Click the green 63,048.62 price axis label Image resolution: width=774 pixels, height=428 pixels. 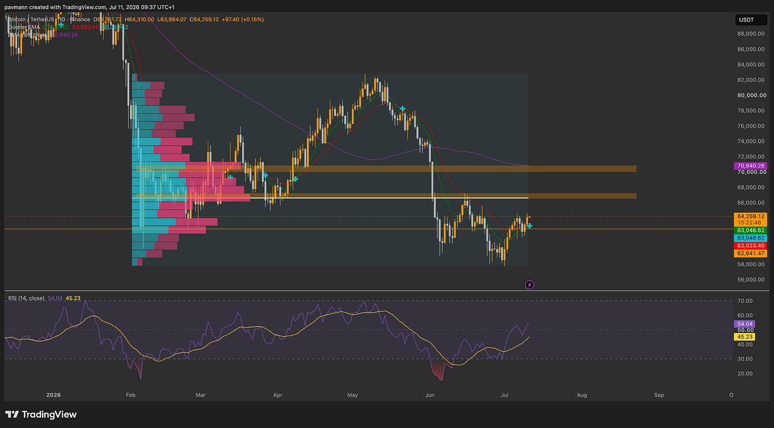750,231
